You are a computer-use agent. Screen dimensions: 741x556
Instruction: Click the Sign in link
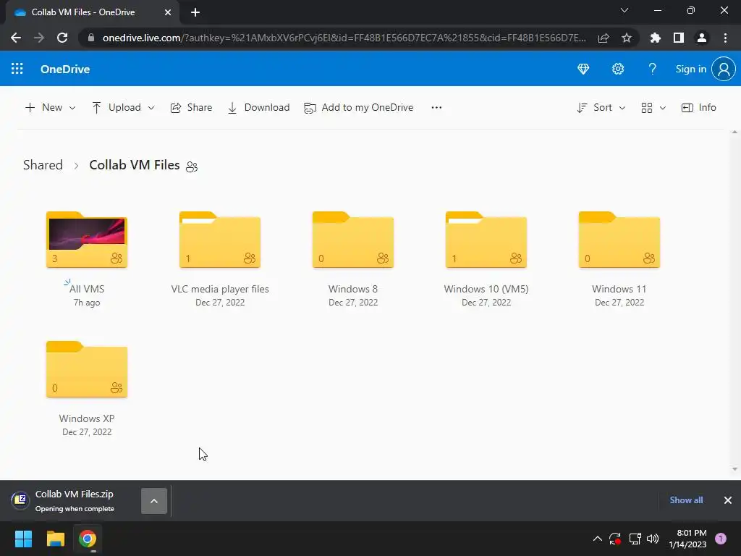(x=690, y=69)
